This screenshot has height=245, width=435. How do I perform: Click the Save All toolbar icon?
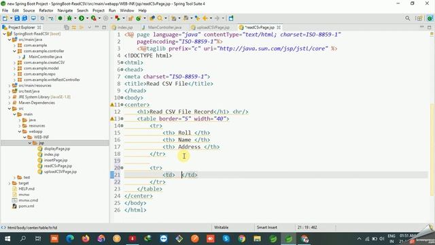[24, 18]
